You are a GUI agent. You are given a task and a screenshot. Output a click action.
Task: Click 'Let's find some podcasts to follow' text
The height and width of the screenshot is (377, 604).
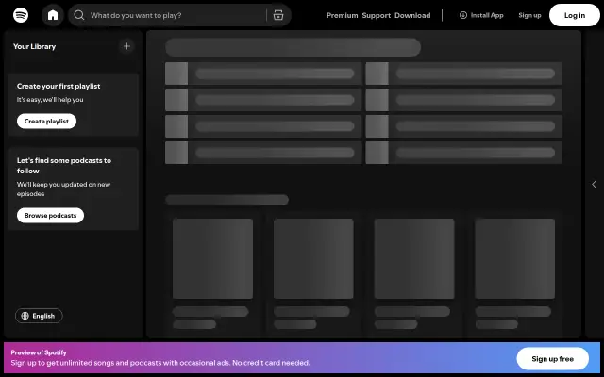click(64, 166)
